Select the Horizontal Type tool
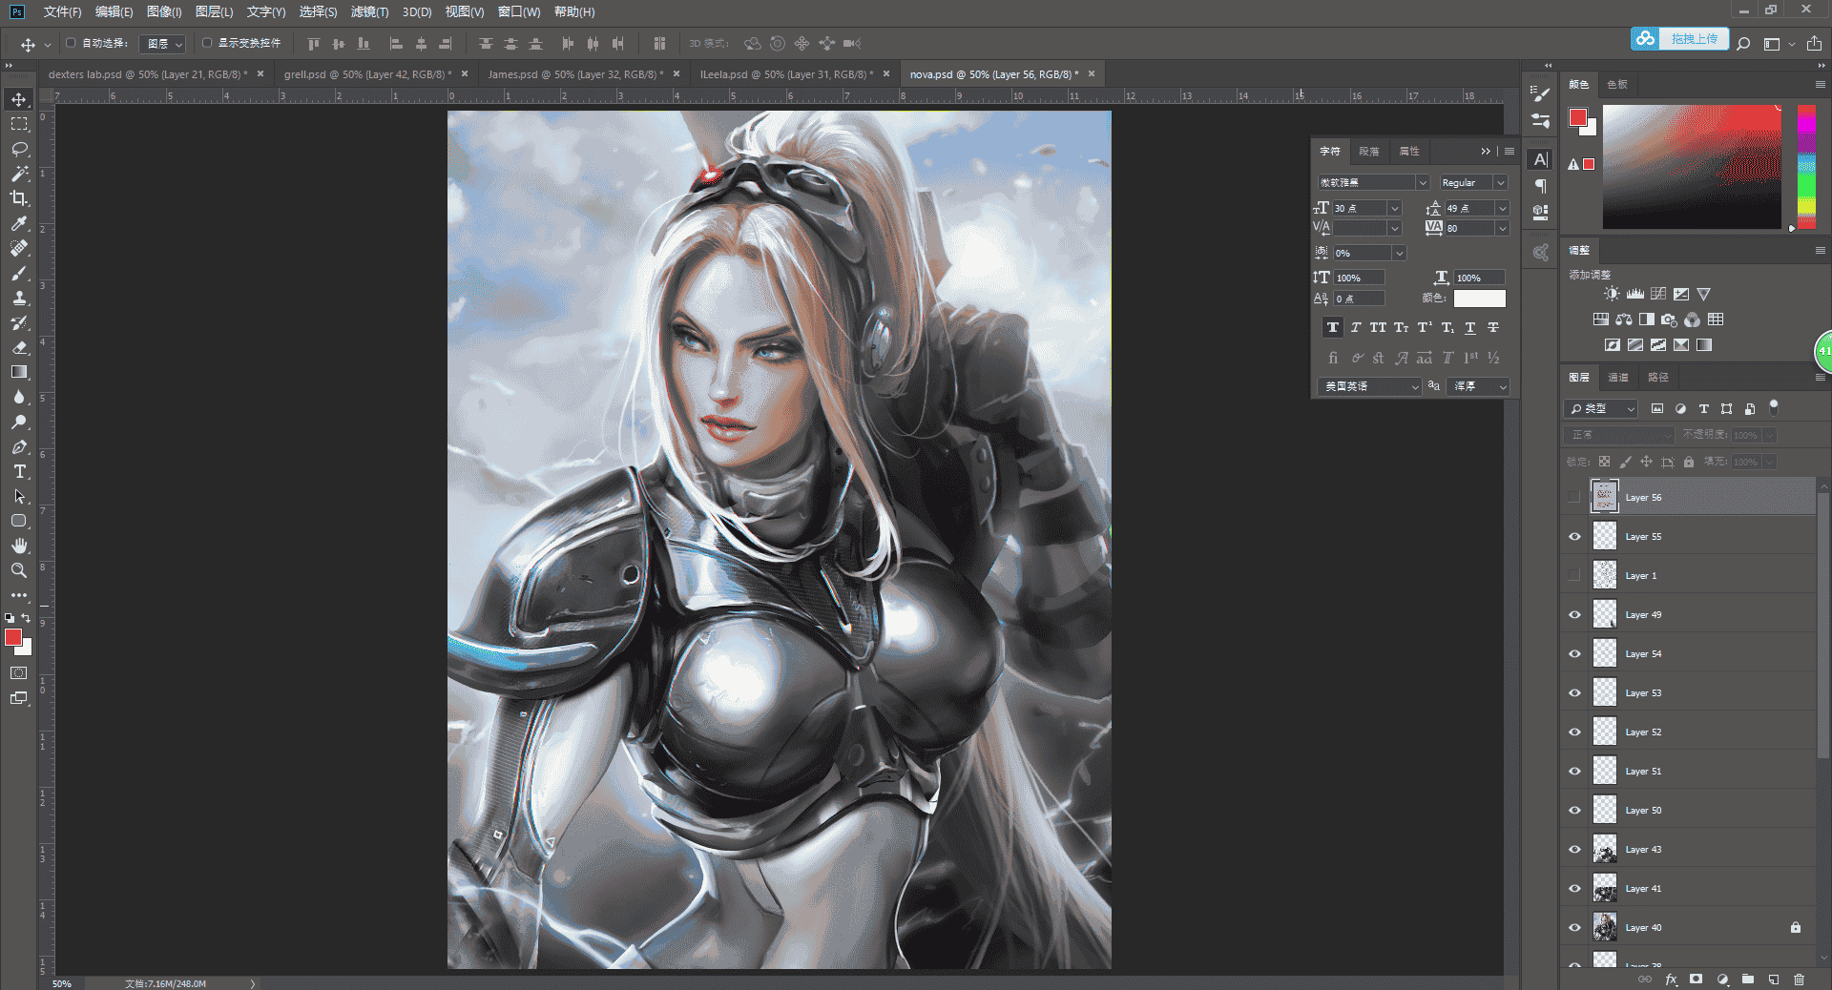Viewport: 1832px width, 990px height. 19,471
